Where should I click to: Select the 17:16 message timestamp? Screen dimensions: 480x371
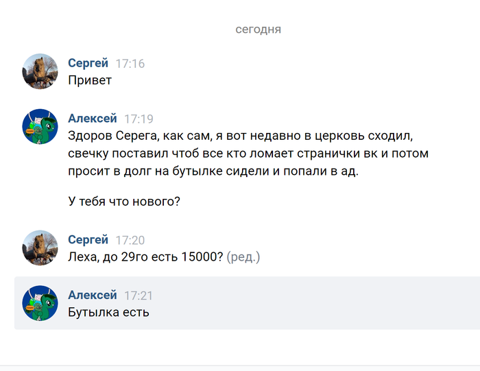pos(130,64)
